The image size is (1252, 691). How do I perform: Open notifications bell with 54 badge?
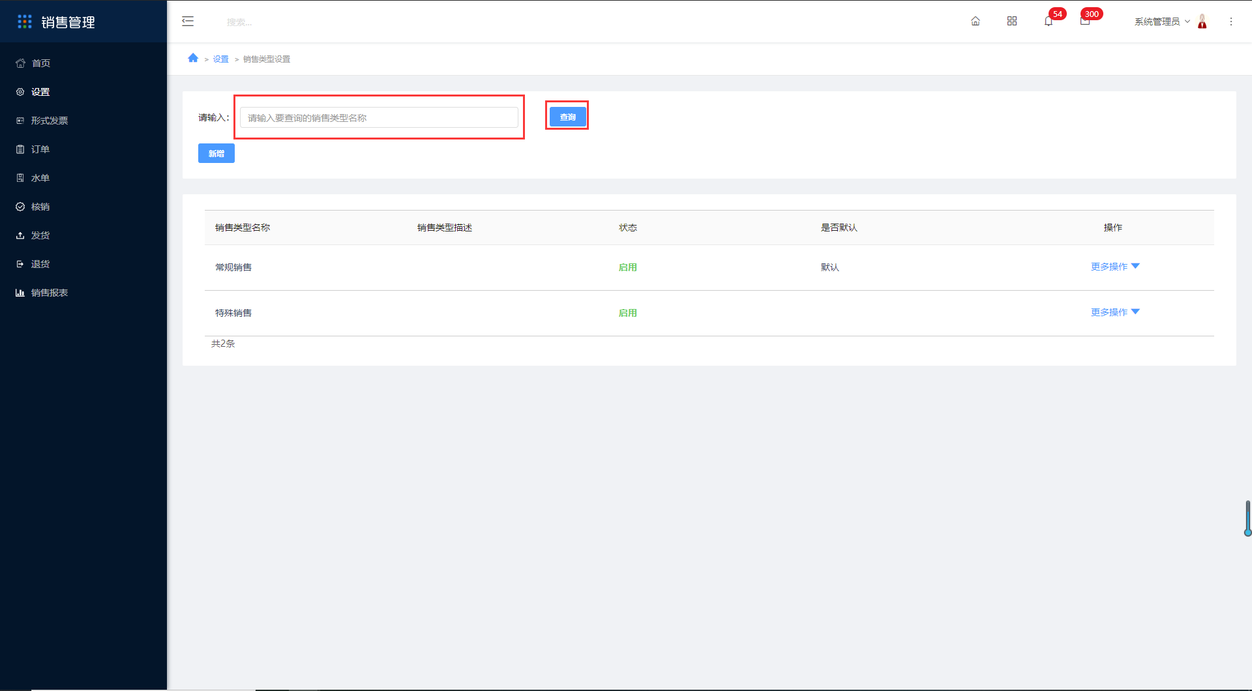click(x=1049, y=22)
